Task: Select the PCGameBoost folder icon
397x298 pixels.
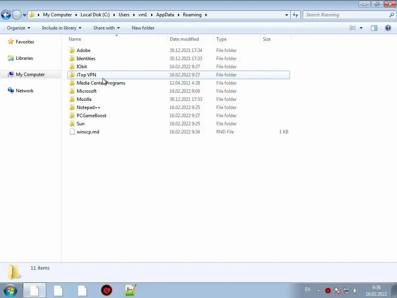Action: pos(72,115)
